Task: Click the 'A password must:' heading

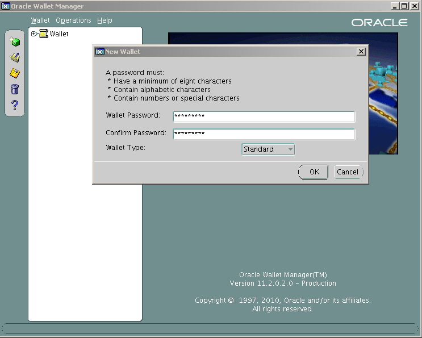Action: 135,73
